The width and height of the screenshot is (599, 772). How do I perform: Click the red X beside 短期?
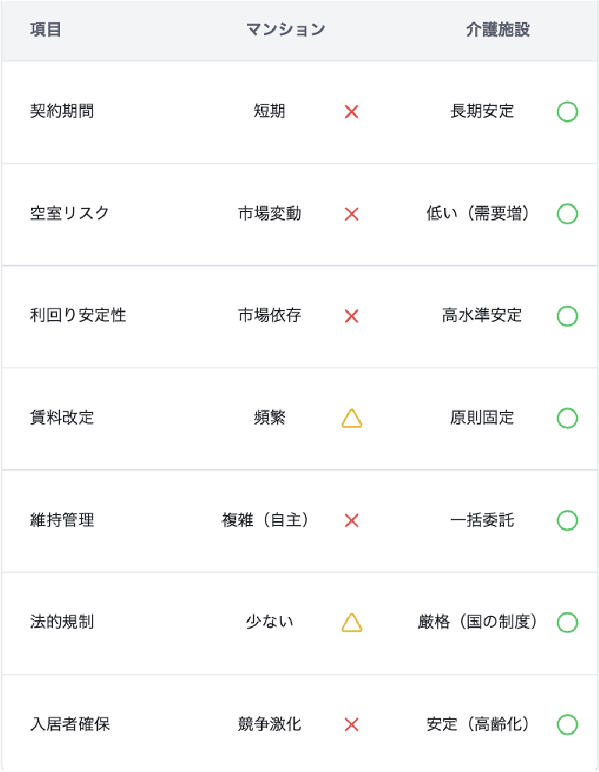351,112
